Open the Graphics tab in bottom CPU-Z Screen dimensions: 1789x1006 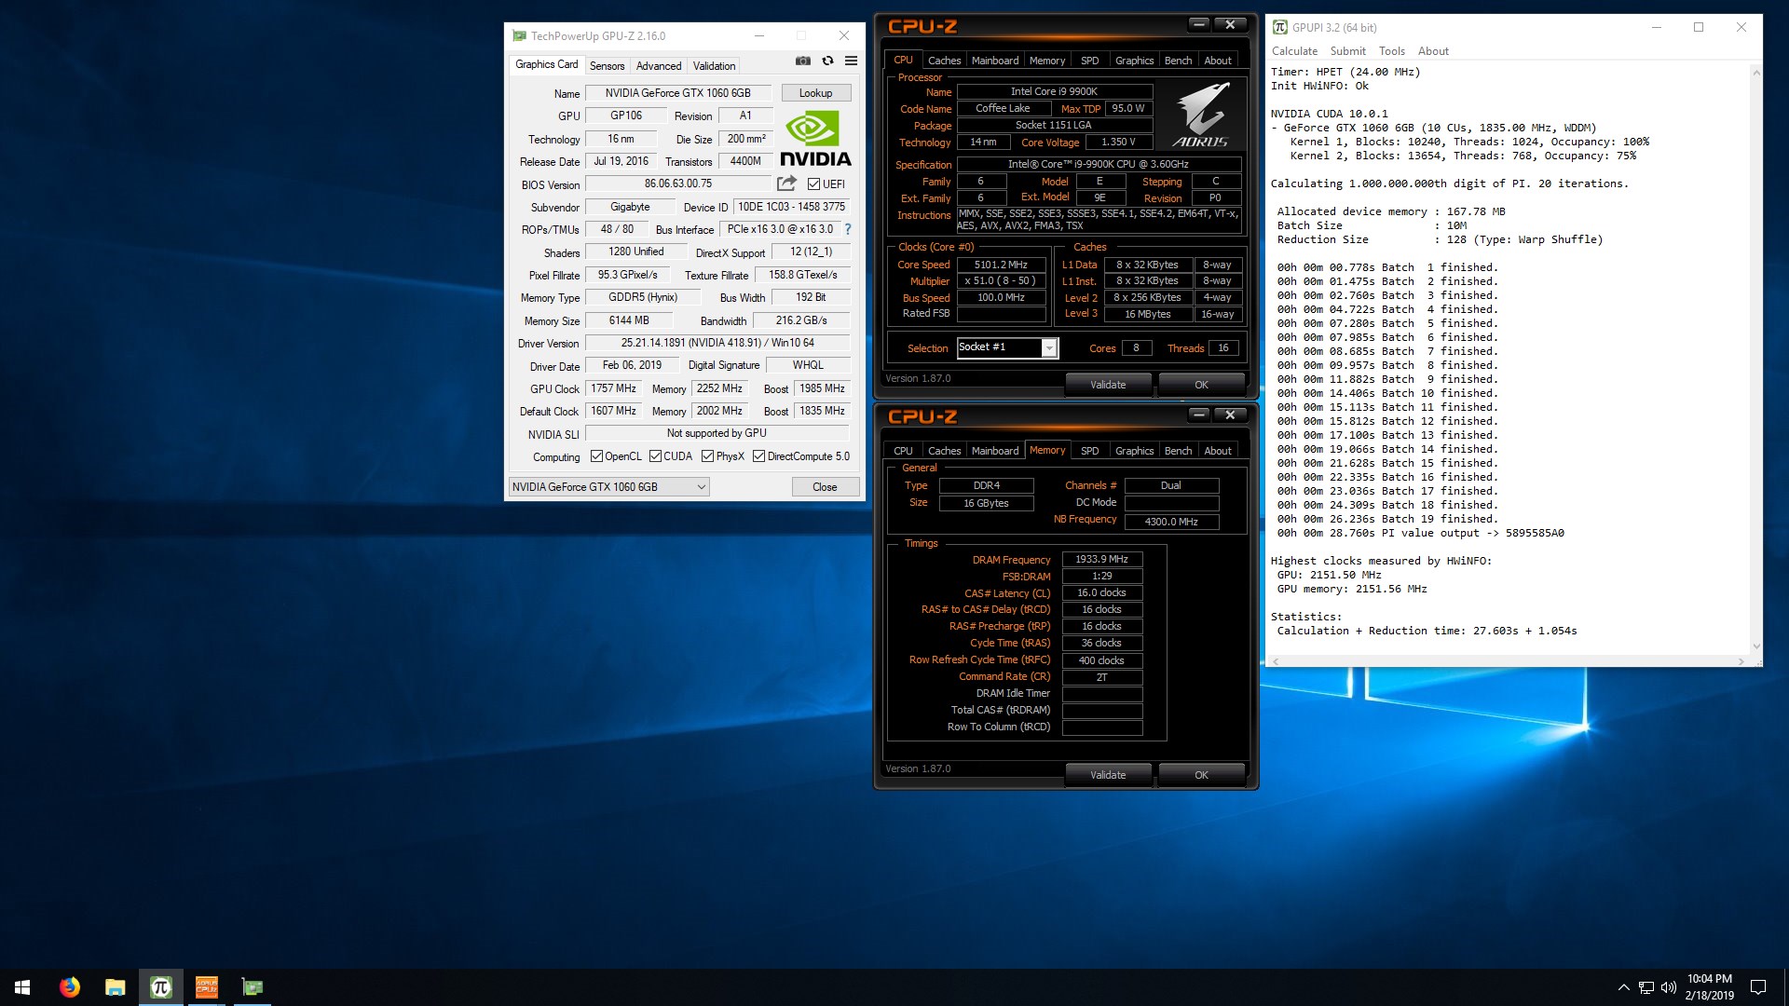[x=1134, y=451]
